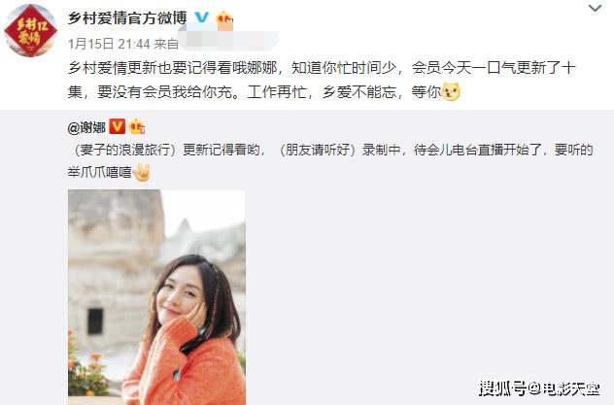This screenshot has height=405, width=614.
Task: Click the (朋友请听好) text in the repost
Action: [x=317, y=150]
